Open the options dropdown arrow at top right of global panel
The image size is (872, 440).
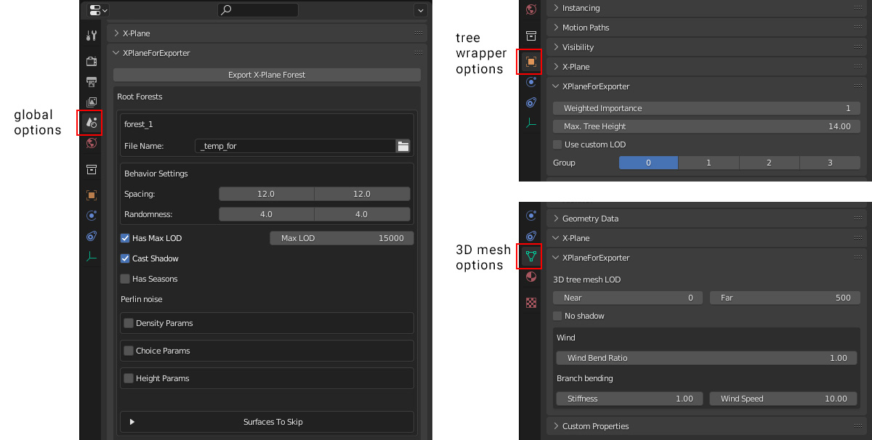click(x=421, y=10)
